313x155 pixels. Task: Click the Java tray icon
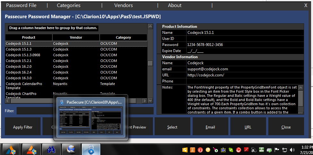coord(193,150)
